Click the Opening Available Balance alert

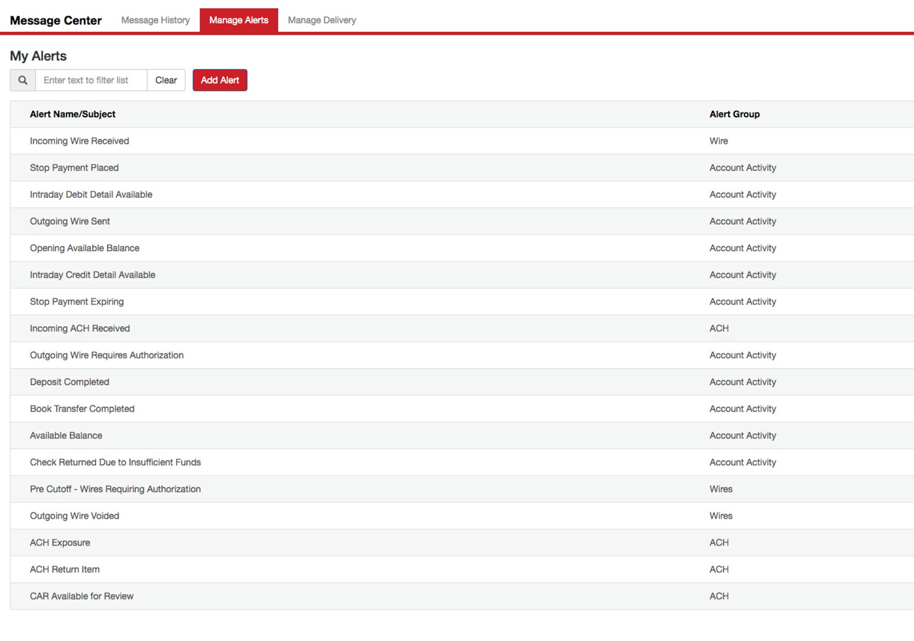pos(84,248)
